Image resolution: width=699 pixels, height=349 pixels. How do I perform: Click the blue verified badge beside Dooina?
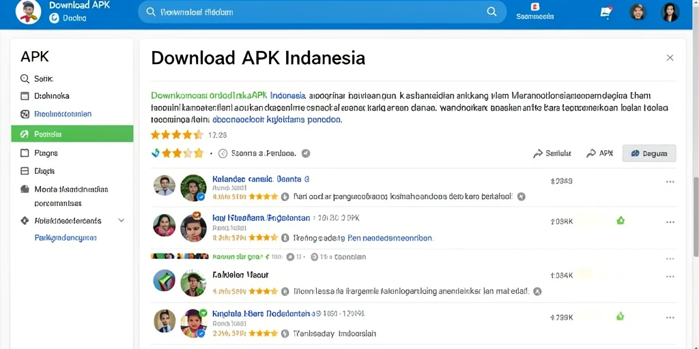[54, 18]
